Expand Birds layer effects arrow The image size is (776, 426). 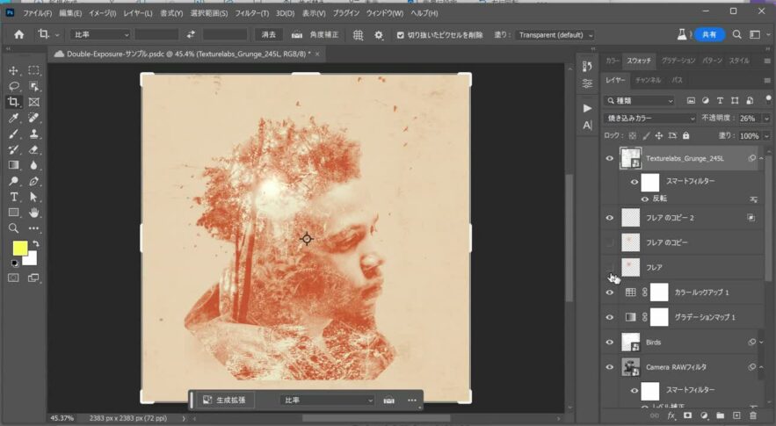[761, 343]
